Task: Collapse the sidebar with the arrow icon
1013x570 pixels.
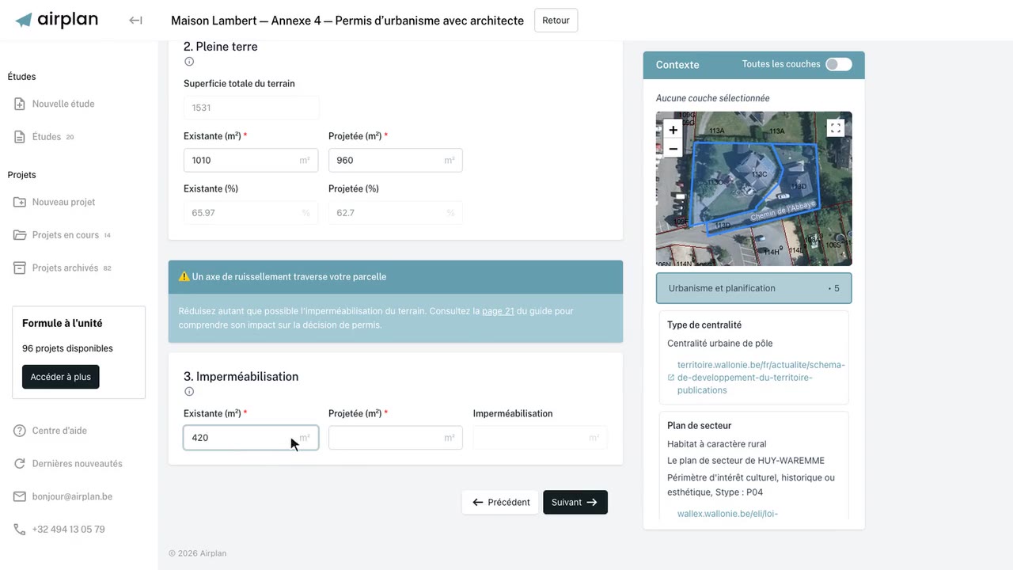Action: point(135,21)
